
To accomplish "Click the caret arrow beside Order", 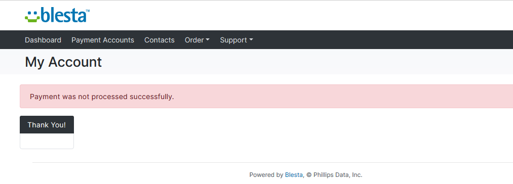I will pos(208,40).
